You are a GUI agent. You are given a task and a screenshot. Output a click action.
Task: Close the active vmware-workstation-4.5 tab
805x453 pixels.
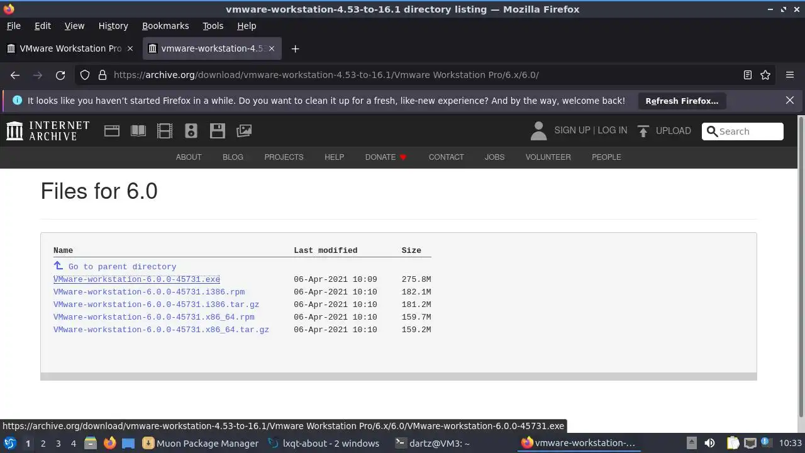pos(272,48)
